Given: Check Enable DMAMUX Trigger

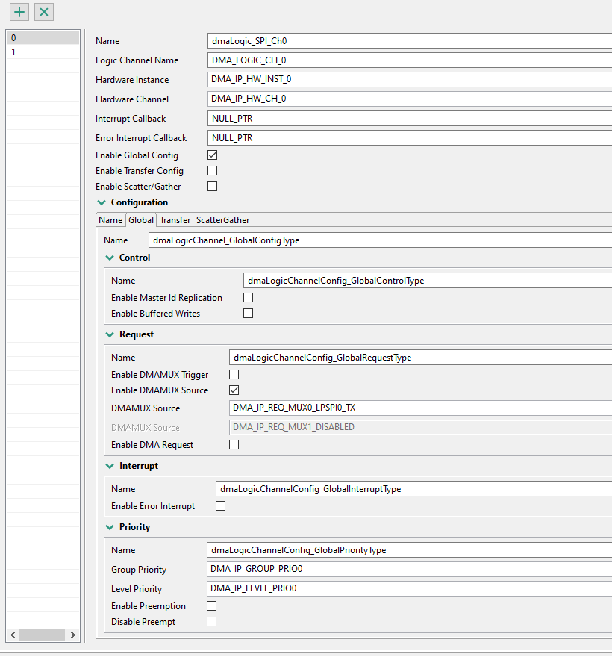Looking at the screenshot, I should point(234,374).
